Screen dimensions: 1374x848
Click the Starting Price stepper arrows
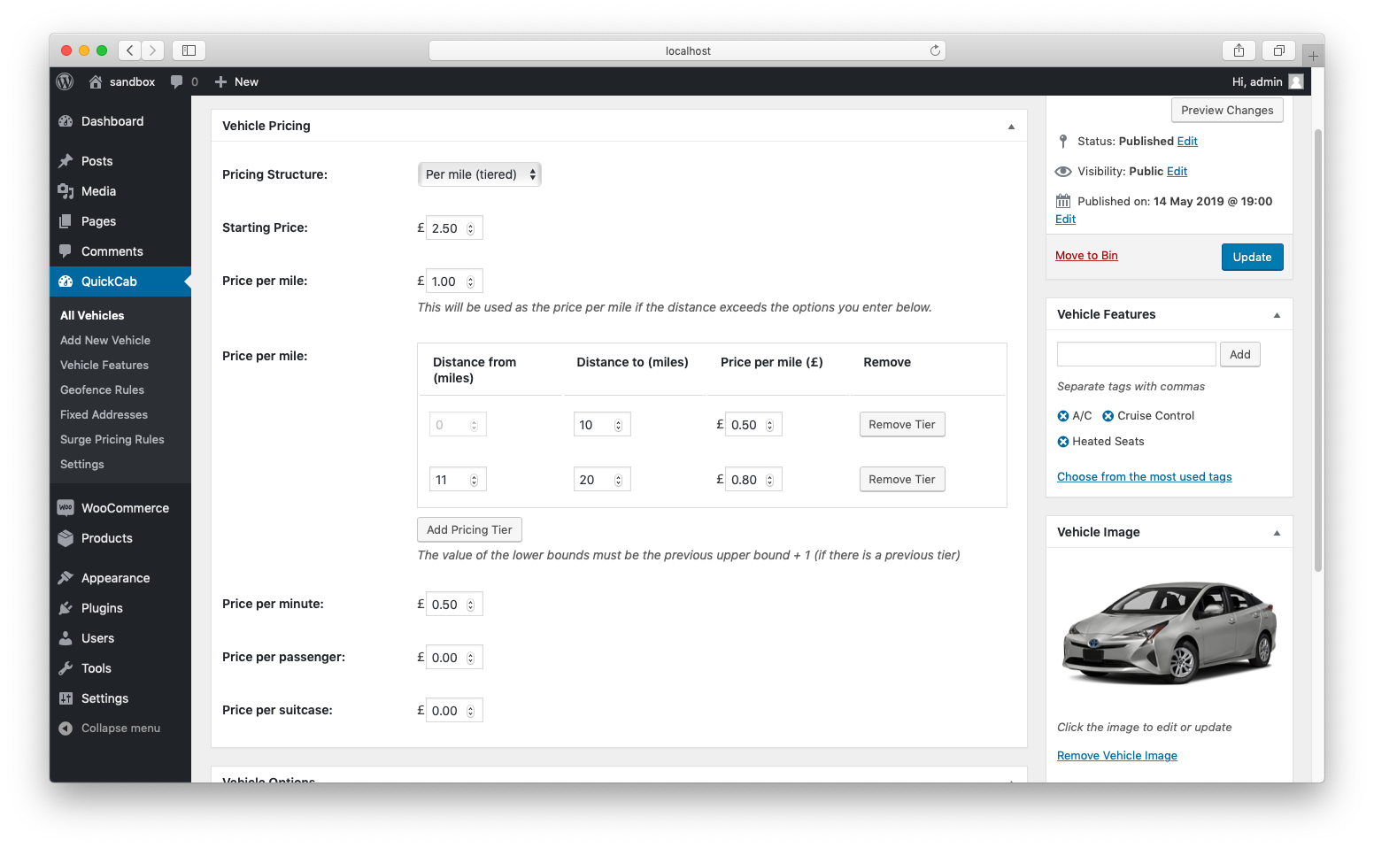[471, 228]
